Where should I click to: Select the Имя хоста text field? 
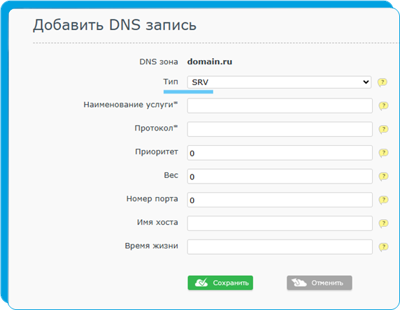(x=280, y=223)
